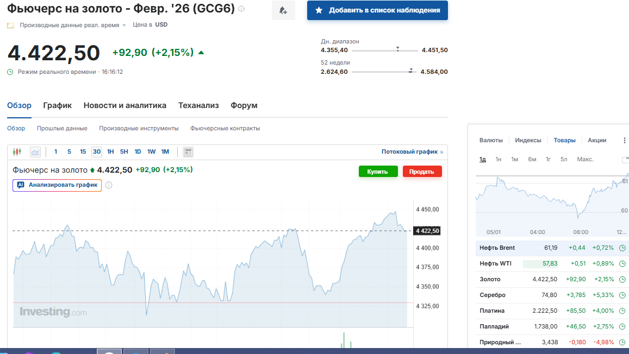Set chart interval to 5H
The width and height of the screenshot is (629, 354).
(x=124, y=152)
